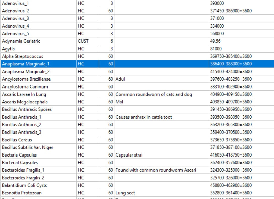The image size is (274, 199).
Task: Select the Balantidium Coli Cysts row
Action: (38, 185)
